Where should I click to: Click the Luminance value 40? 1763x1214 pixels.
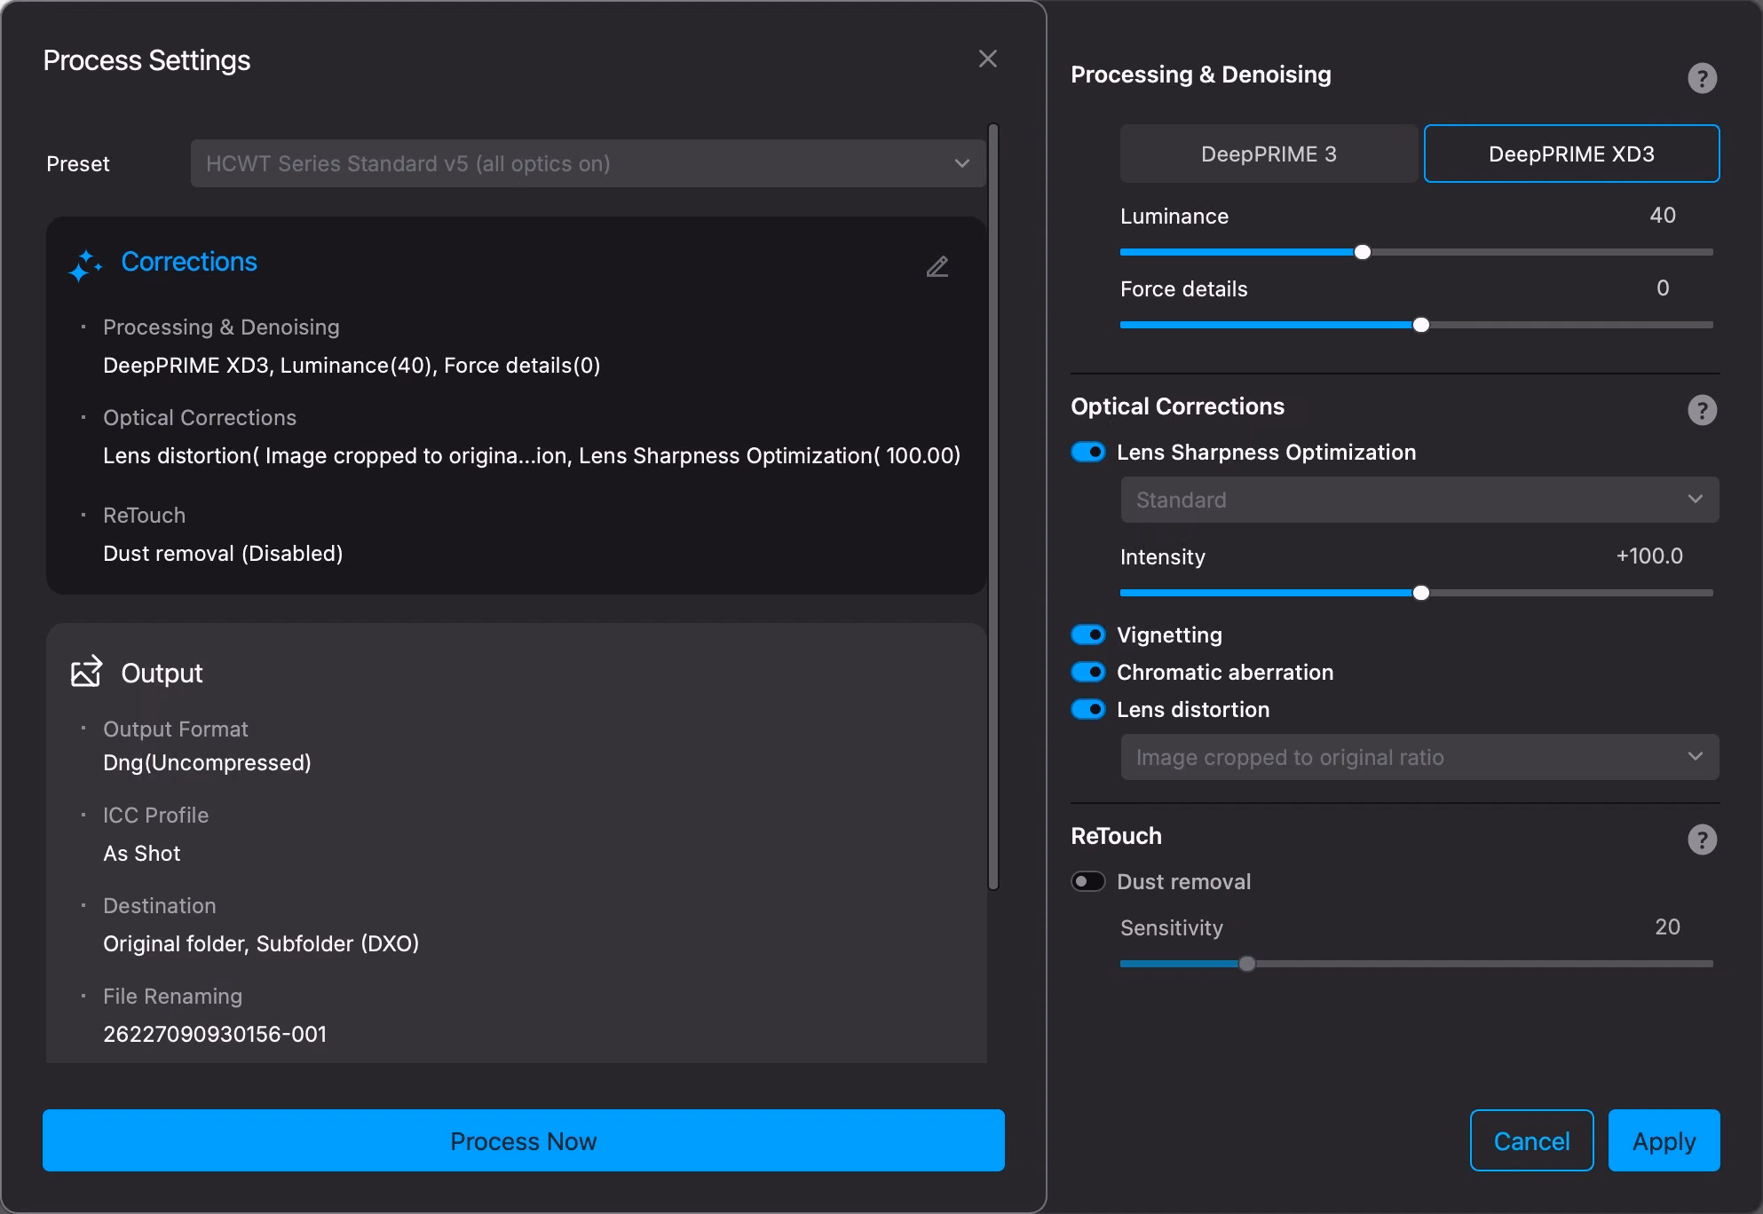(1663, 216)
